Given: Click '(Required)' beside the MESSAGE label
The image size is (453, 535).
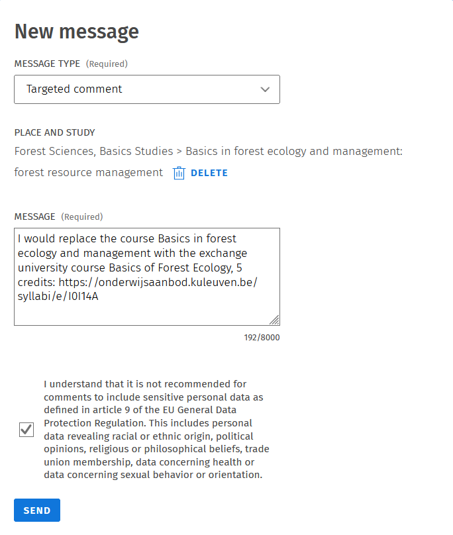Looking at the screenshot, I should [x=82, y=217].
